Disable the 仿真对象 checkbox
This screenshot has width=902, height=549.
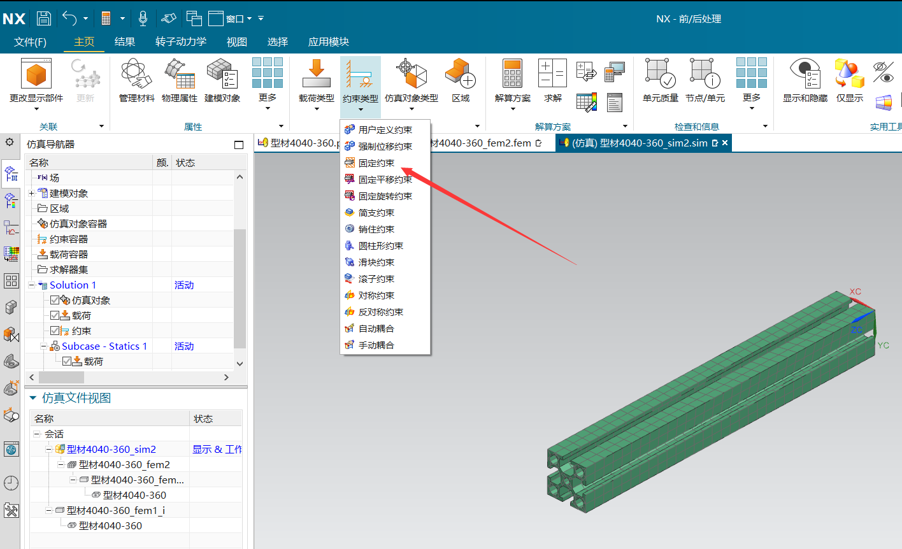click(55, 299)
